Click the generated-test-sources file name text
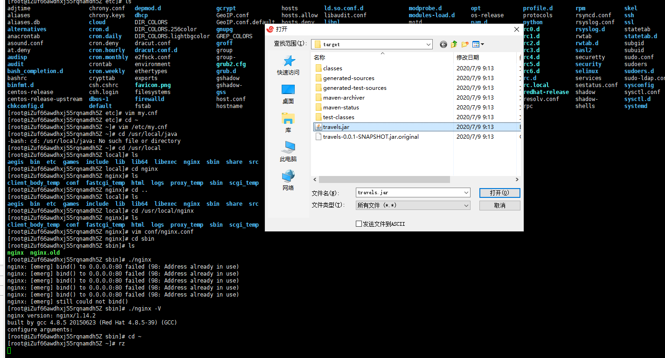 point(354,88)
